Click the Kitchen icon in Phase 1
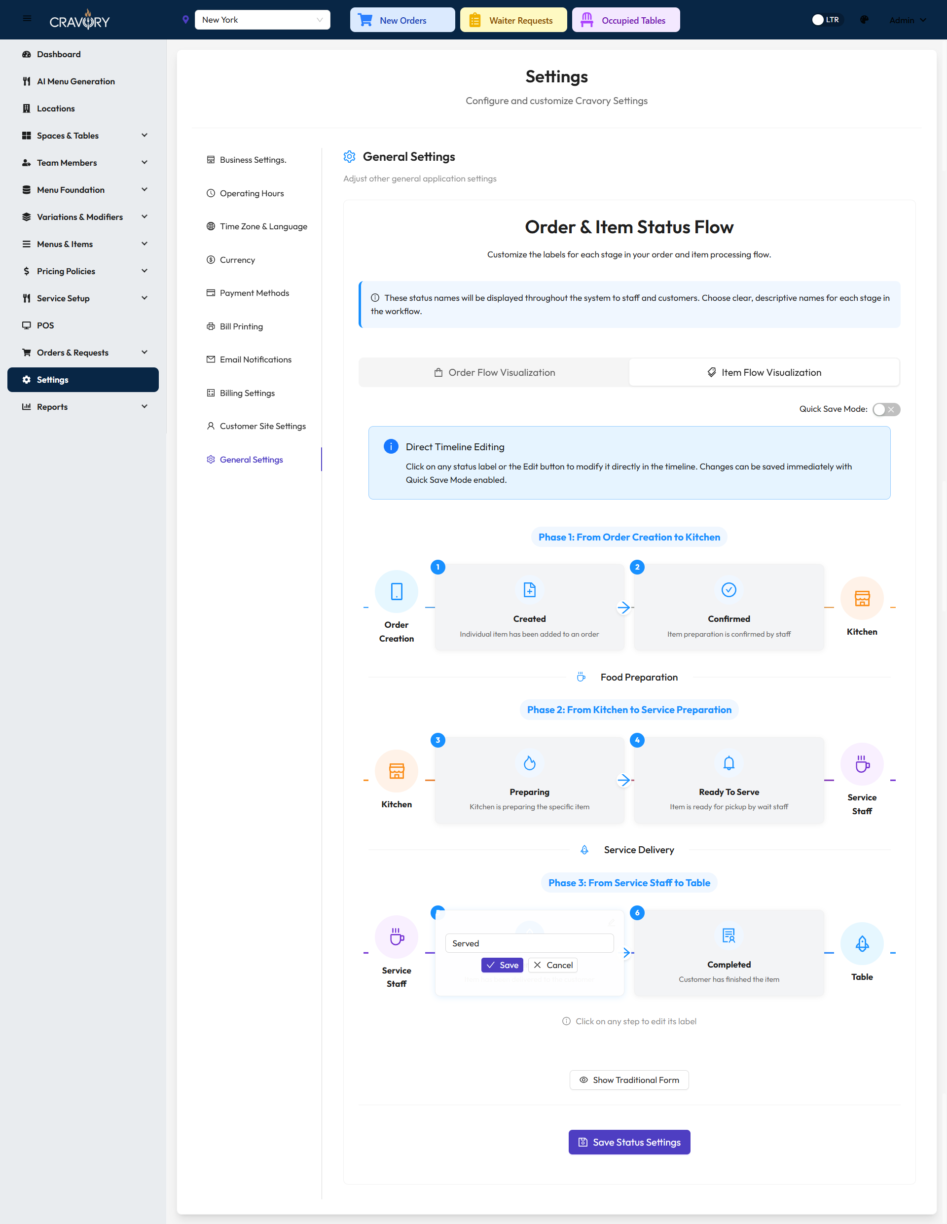The width and height of the screenshot is (947, 1224). tap(862, 598)
